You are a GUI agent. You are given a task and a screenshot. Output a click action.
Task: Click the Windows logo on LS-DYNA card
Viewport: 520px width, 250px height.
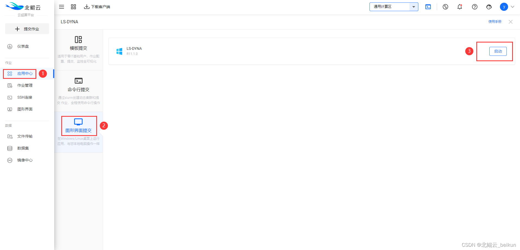click(119, 51)
